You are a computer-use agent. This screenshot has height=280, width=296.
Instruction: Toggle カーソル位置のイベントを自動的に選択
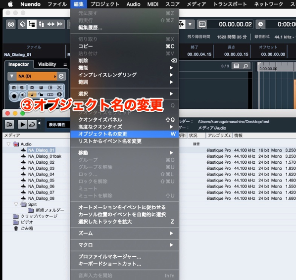click(x=124, y=214)
